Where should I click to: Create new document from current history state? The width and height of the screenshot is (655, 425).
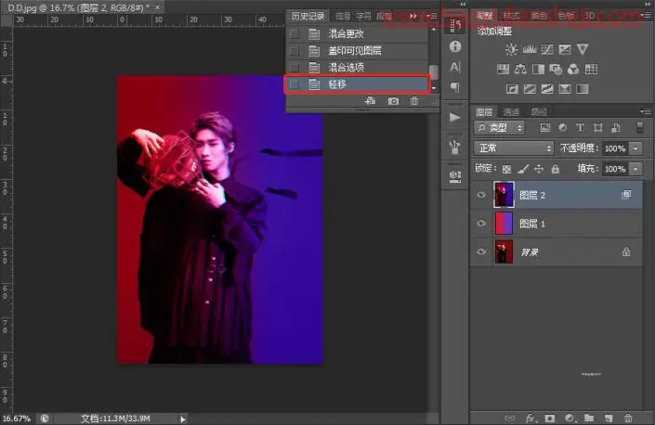[x=370, y=101]
